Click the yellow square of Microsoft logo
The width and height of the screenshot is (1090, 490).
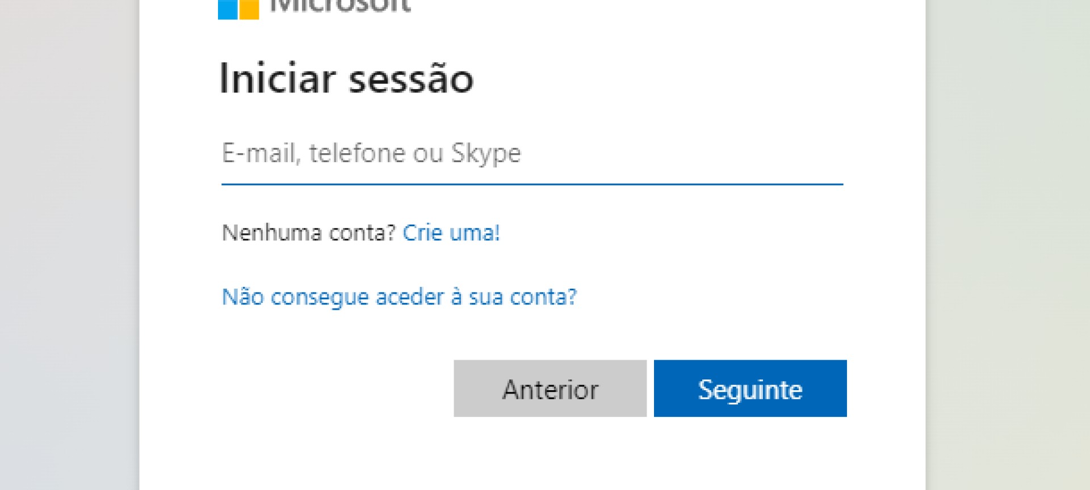click(249, 10)
